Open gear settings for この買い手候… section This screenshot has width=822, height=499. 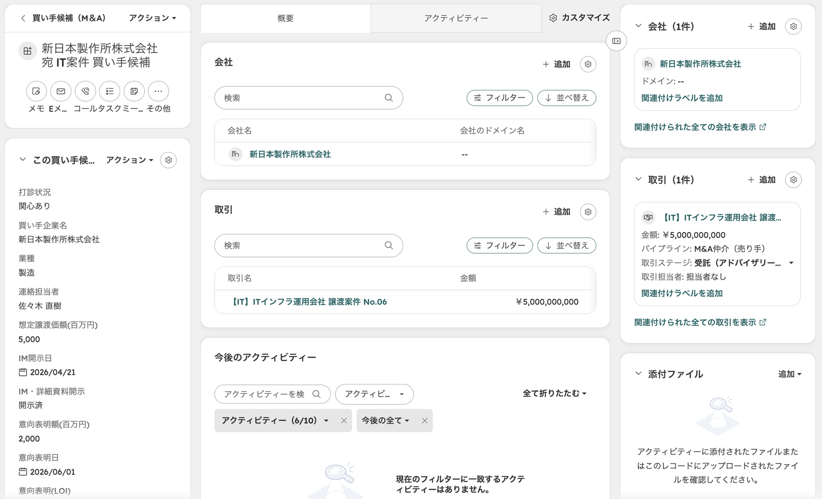tap(169, 160)
